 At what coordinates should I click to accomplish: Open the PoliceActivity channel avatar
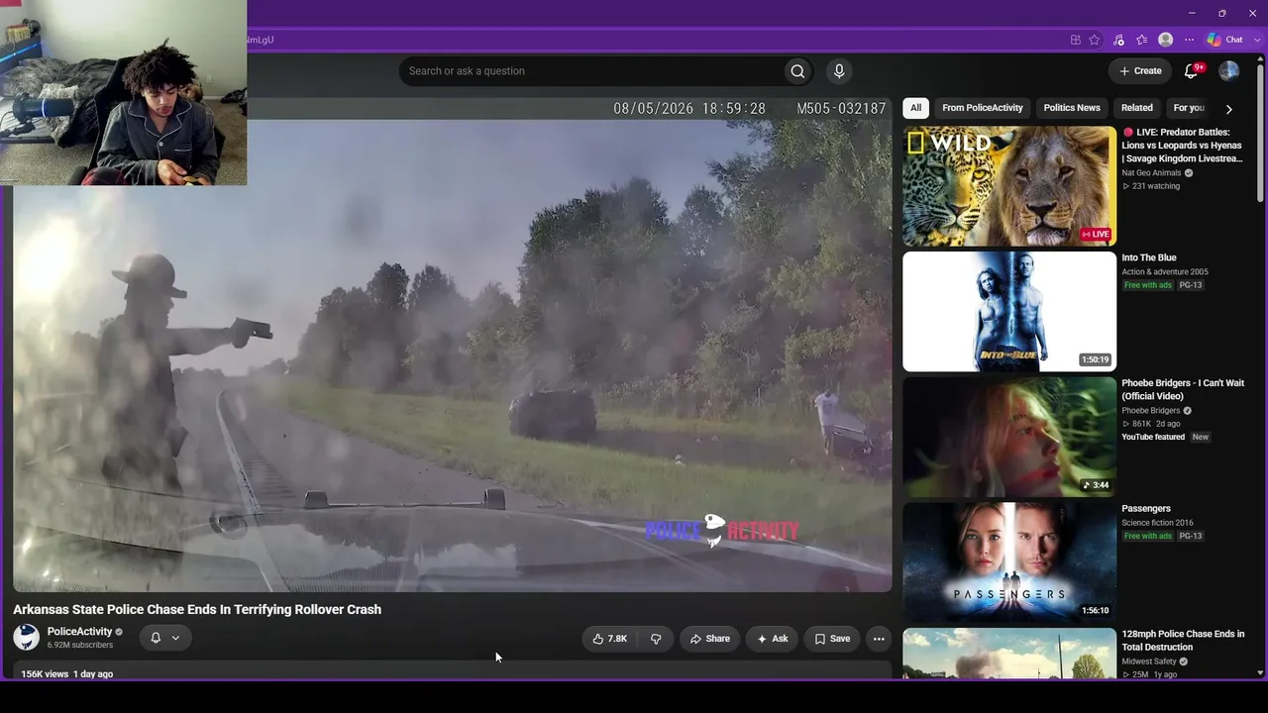tap(27, 638)
